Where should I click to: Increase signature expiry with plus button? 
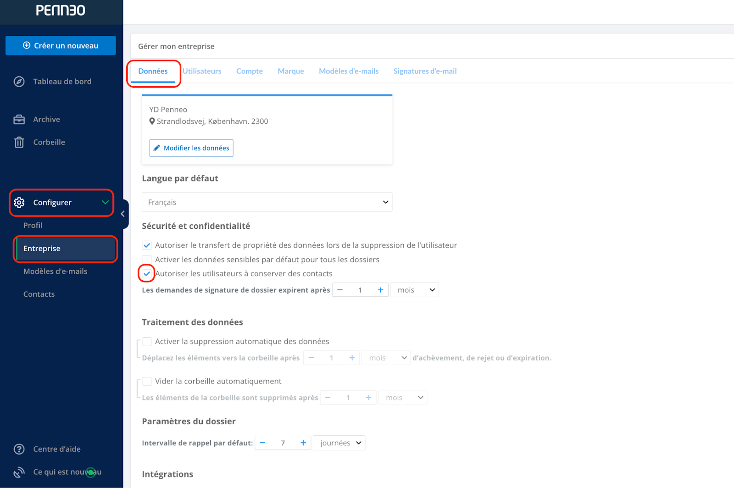380,290
